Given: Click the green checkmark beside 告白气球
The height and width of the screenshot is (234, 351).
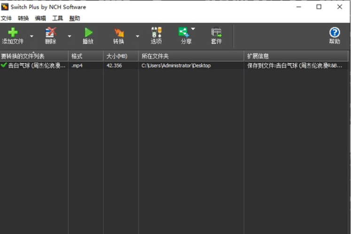Looking at the screenshot, I should click(x=4, y=65).
